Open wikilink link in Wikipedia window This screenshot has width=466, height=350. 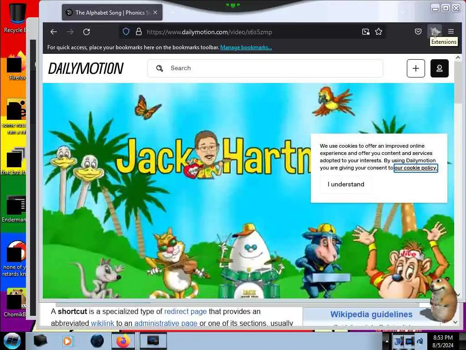tap(102, 323)
